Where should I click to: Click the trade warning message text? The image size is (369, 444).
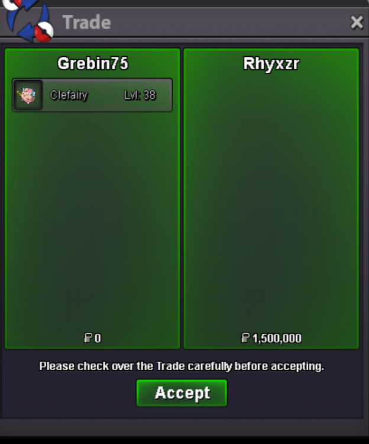(182, 366)
